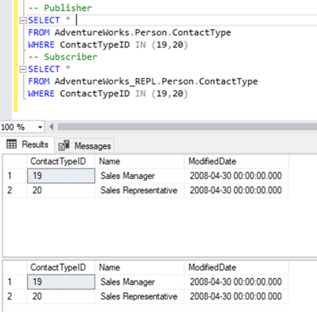
Task: Click the horizontal scrollbar left arrow
Action: 51,127
